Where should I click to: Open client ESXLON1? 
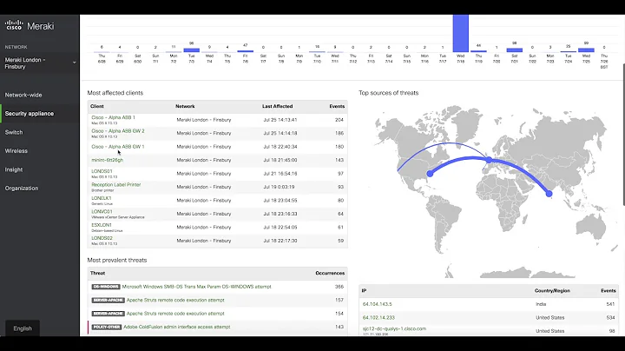point(102,225)
